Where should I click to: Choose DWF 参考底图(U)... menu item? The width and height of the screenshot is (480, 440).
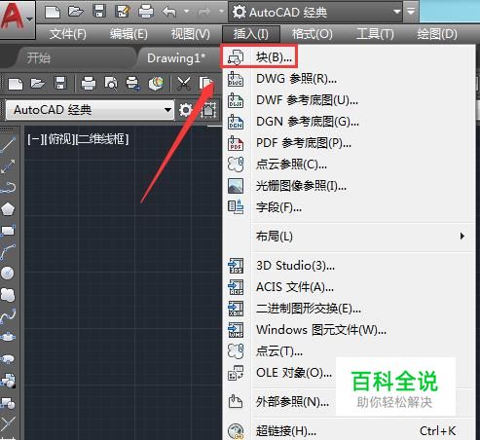click(349, 100)
